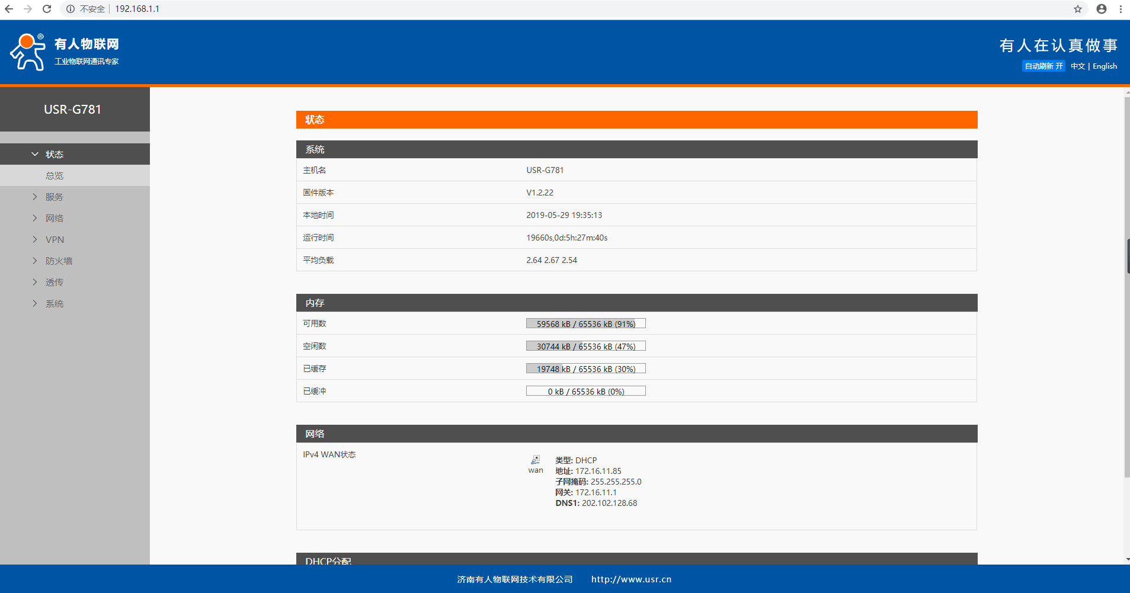Expand the VPN sidebar section
1130x593 pixels.
(55, 239)
